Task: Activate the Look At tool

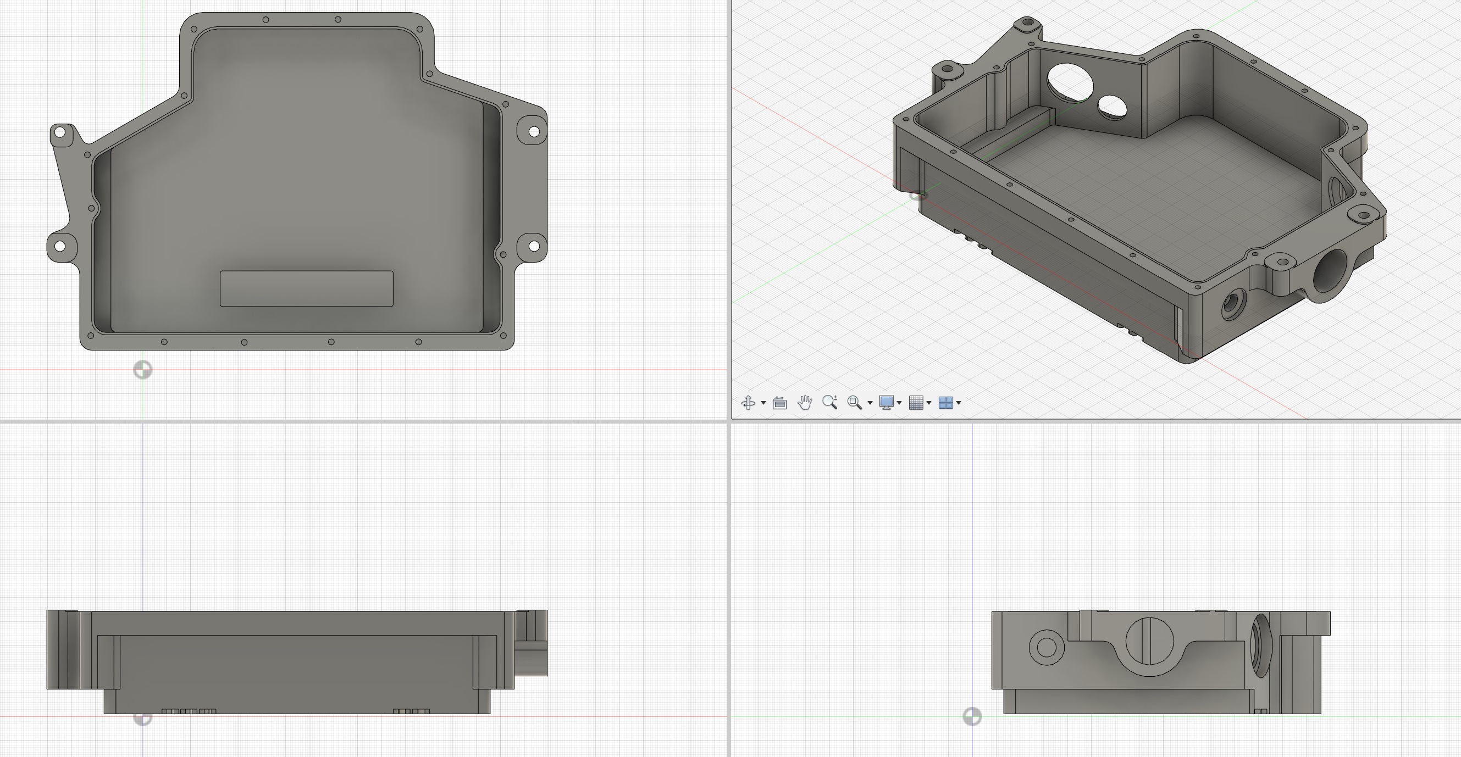Action: click(780, 403)
